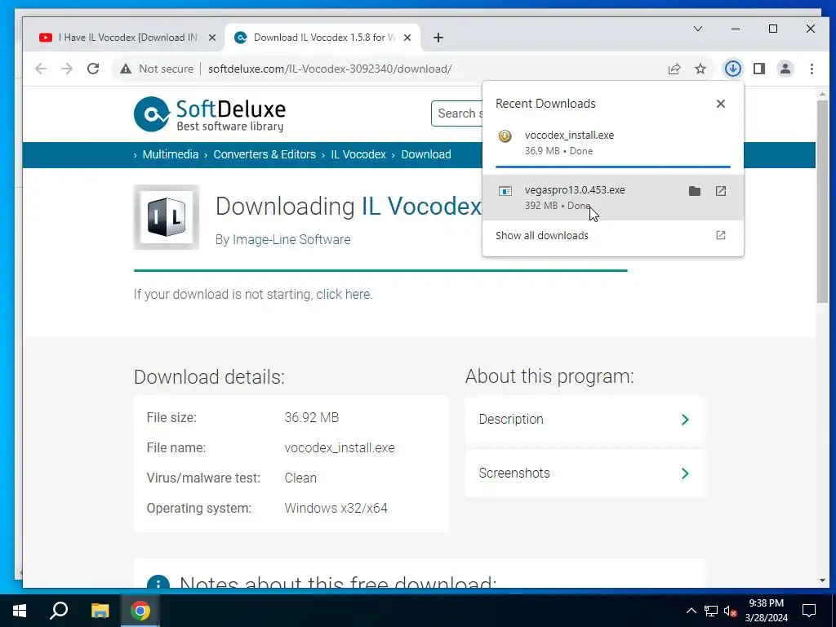Click the Show all downloads open icon
Image resolution: width=836 pixels, height=627 pixels.
point(720,235)
